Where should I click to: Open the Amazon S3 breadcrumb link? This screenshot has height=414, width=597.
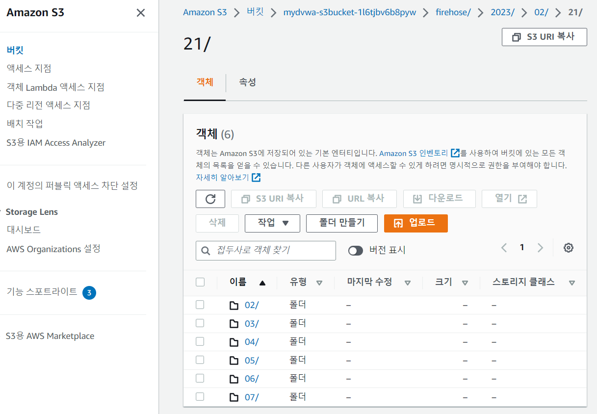[x=205, y=12]
